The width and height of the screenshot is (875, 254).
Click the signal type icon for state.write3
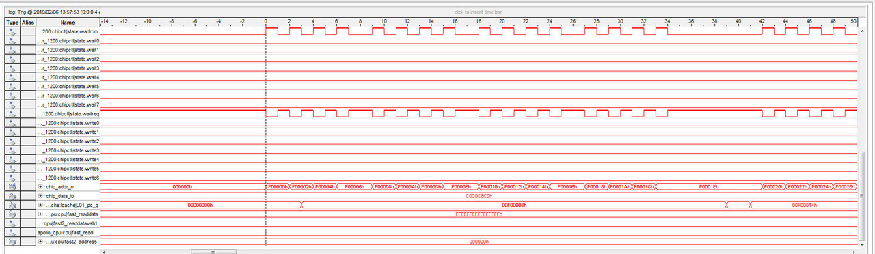[12, 150]
